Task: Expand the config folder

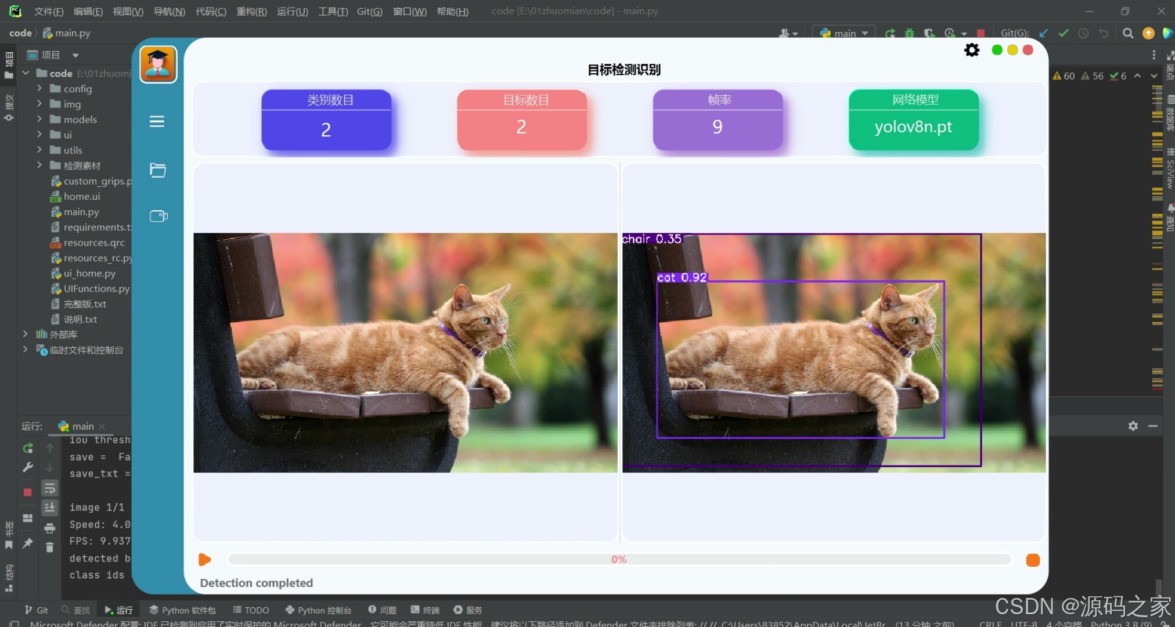Action: coord(39,88)
